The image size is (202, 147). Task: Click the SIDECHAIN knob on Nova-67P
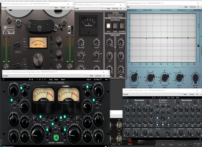(x=134, y=78)
